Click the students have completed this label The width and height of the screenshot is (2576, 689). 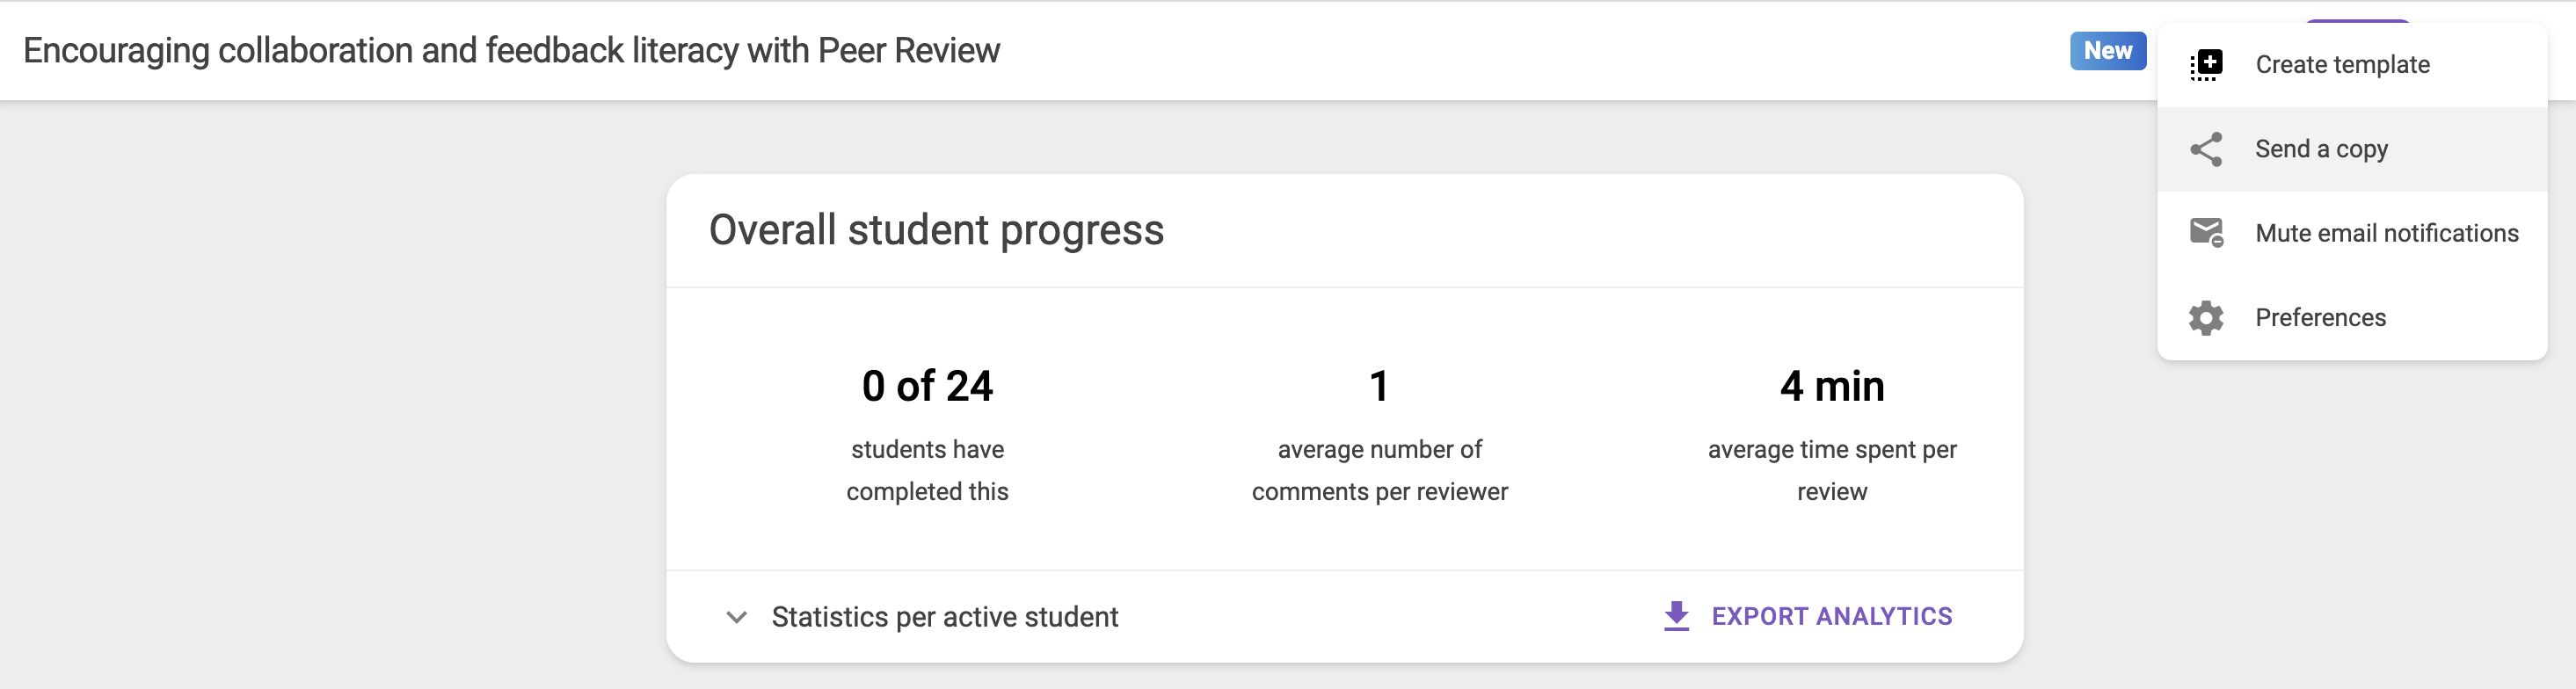(x=927, y=470)
